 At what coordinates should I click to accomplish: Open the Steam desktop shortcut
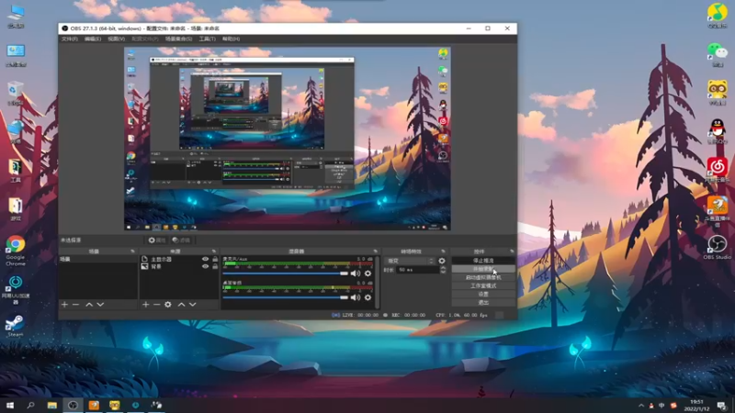(x=15, y=326)
